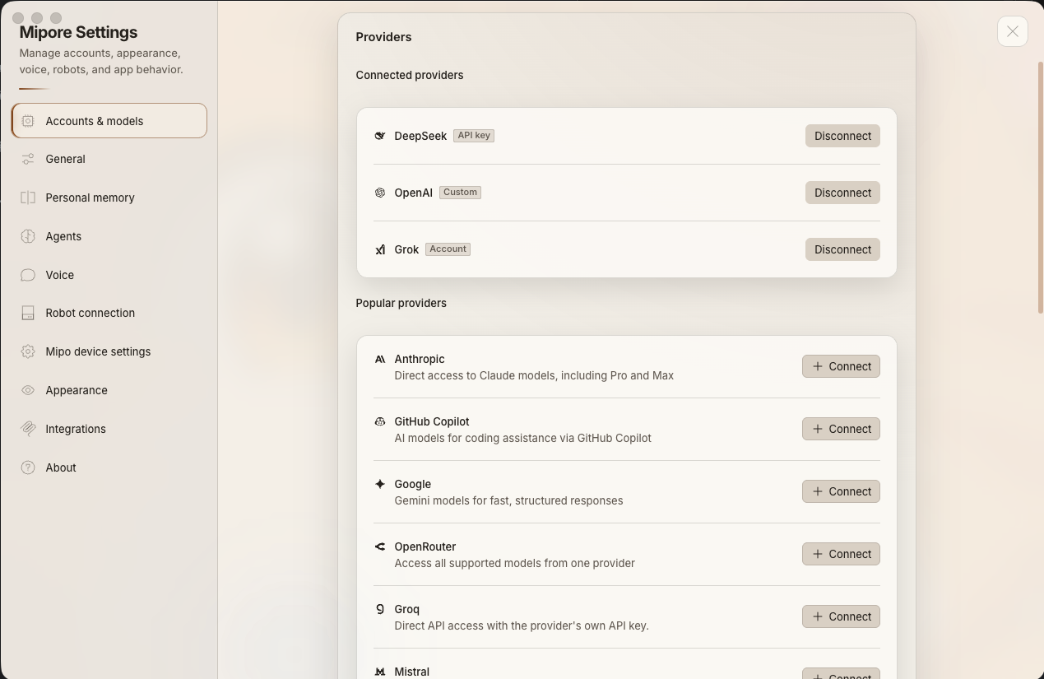The height and width of the screenshot is (679, 1044).
Task: Click the Custom badge next to OpenAI
Action: [x=460, y=193]
